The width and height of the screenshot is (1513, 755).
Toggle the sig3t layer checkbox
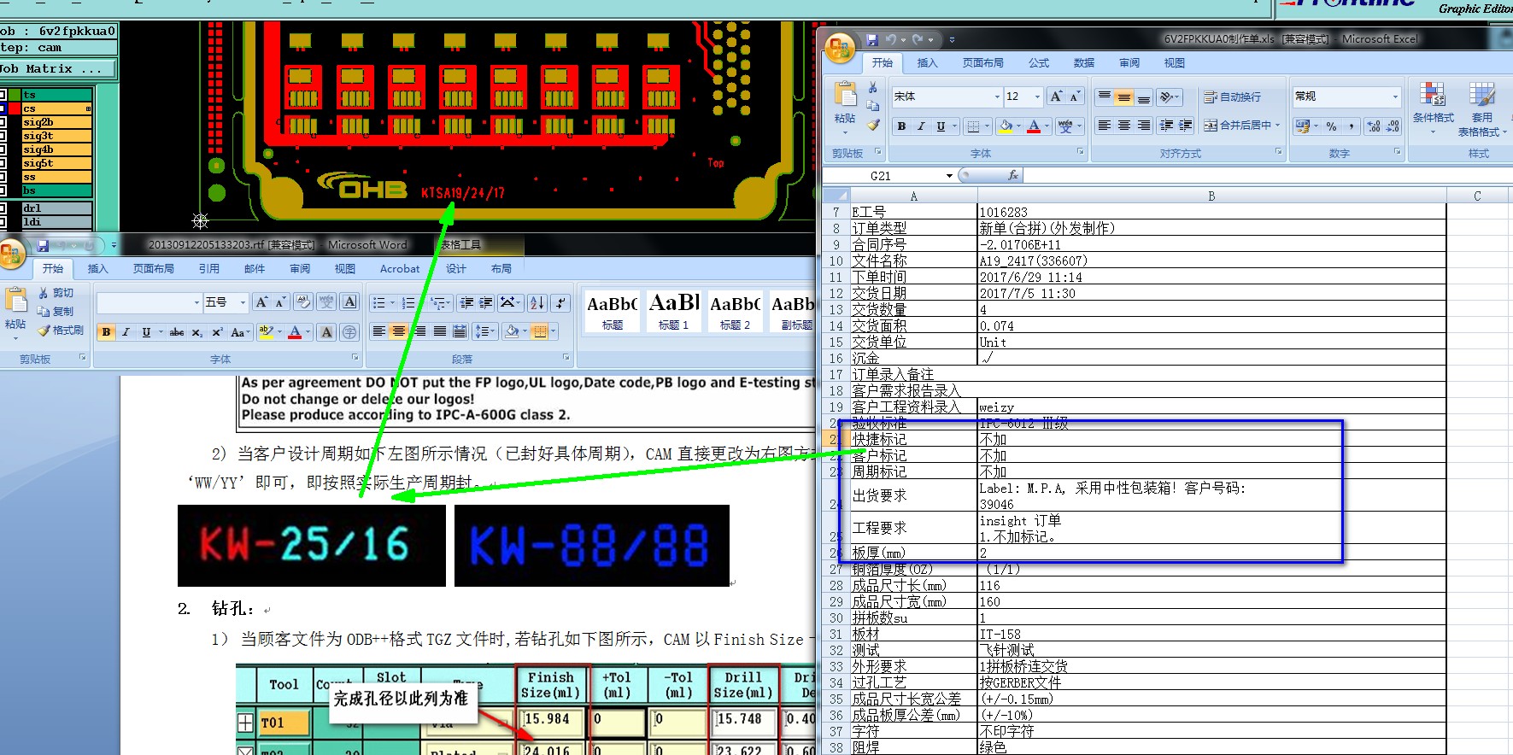point(4,136)
